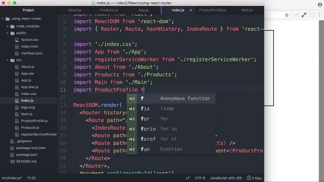This screenshot has height=182, width=324.
Task: Open favicon.ico file icon in tree
Action: [x=17, y=40]
